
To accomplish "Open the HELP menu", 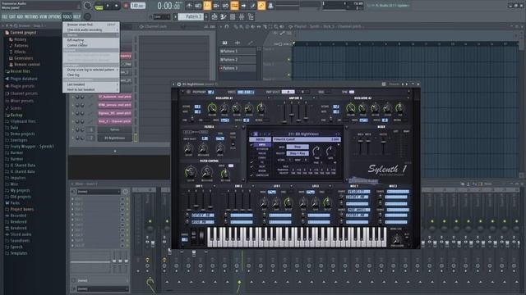I will (x=76, y=16).
